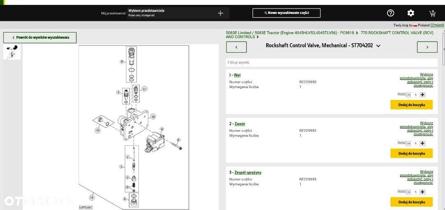
Task: Click Wybierz przedstawiciela link for Zawór
Action: (417, 129)
